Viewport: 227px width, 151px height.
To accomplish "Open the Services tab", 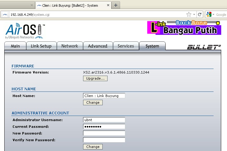I will (x=126, y=46).
